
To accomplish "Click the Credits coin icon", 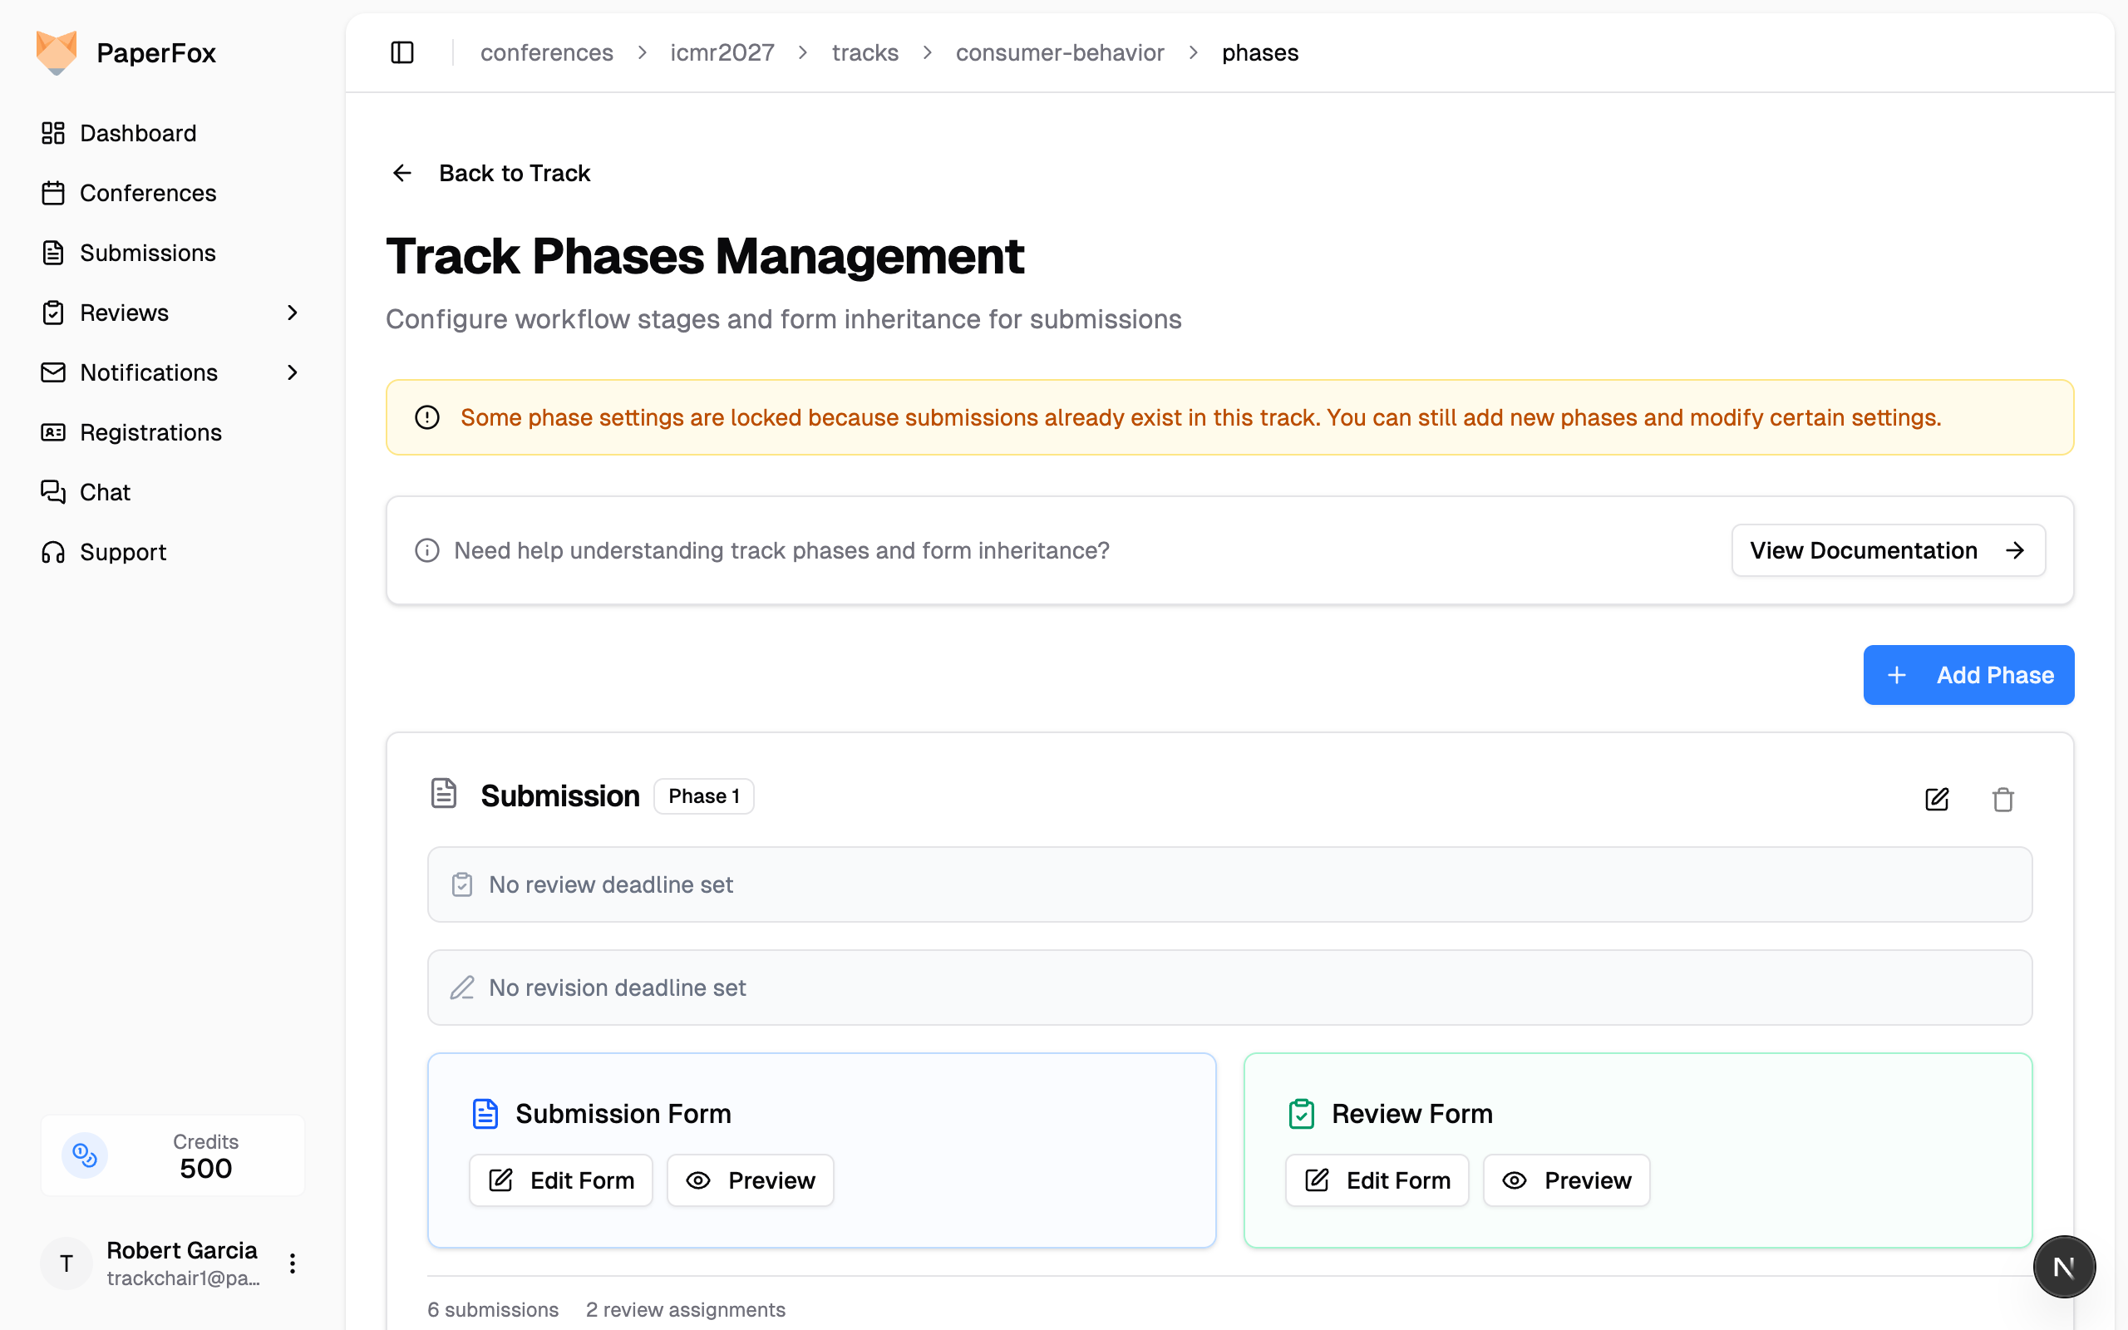I will click(x=85, y=1155).
